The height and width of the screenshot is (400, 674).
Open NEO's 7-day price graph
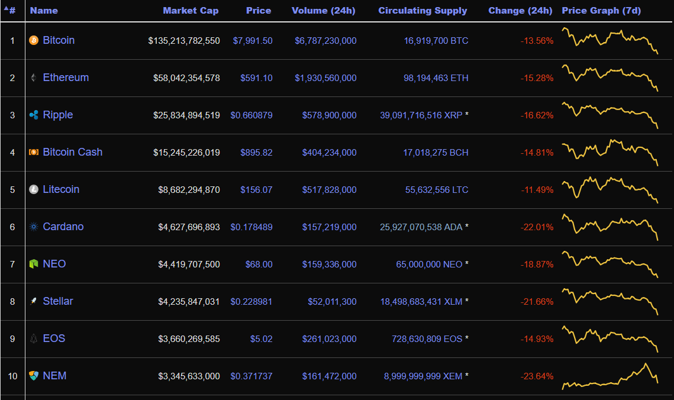pos(610,264)
